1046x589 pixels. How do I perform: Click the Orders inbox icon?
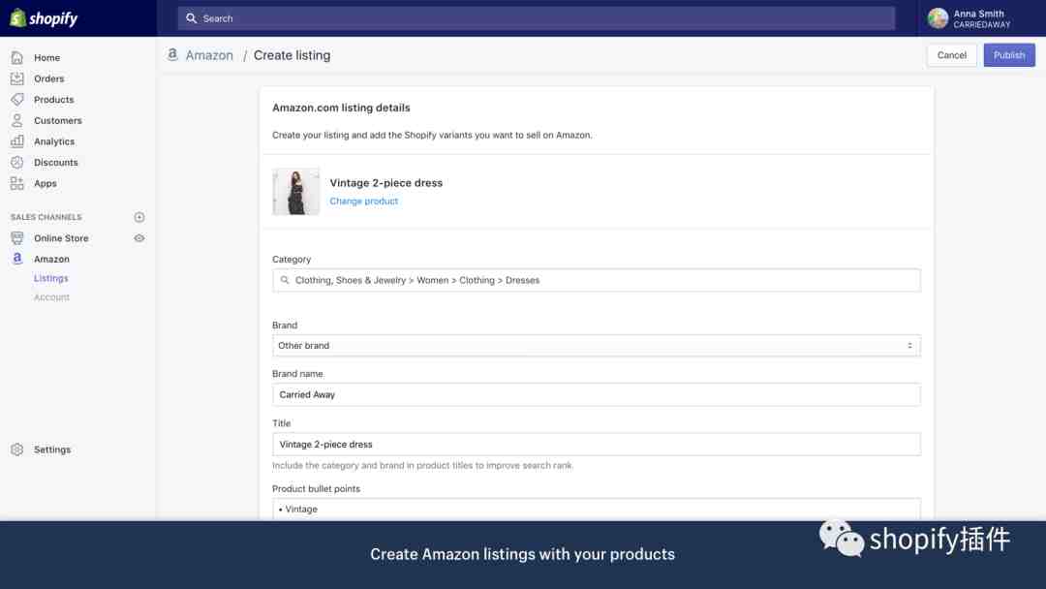click(17, 78)
